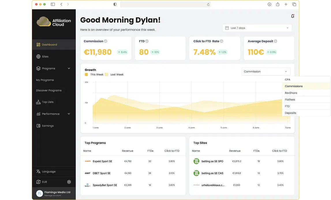Open Discover Programs
The image size is (331, 200).
[x=49, y=90]
